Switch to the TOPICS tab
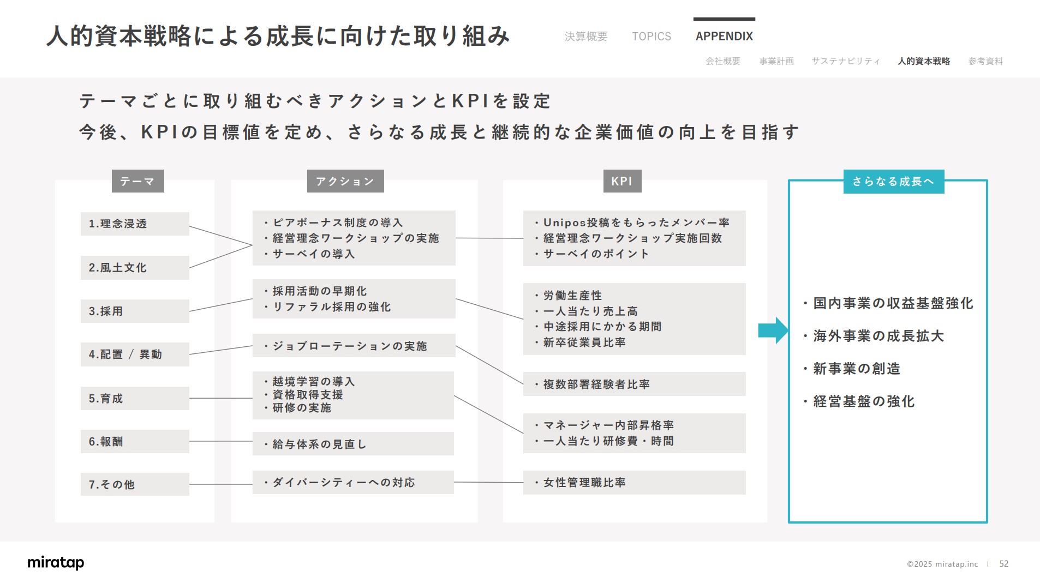This screenshot has height=583, width=1040. point(652,36)
